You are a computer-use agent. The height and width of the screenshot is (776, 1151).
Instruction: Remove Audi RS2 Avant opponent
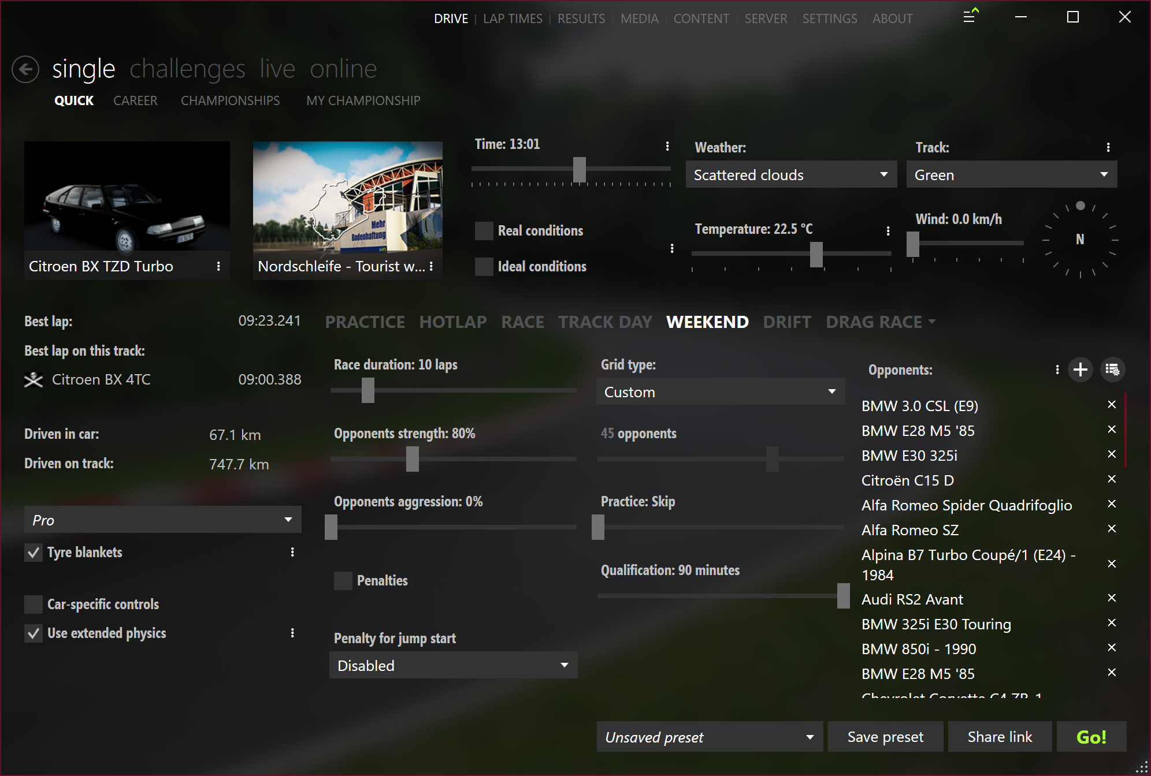point(1112,598)
